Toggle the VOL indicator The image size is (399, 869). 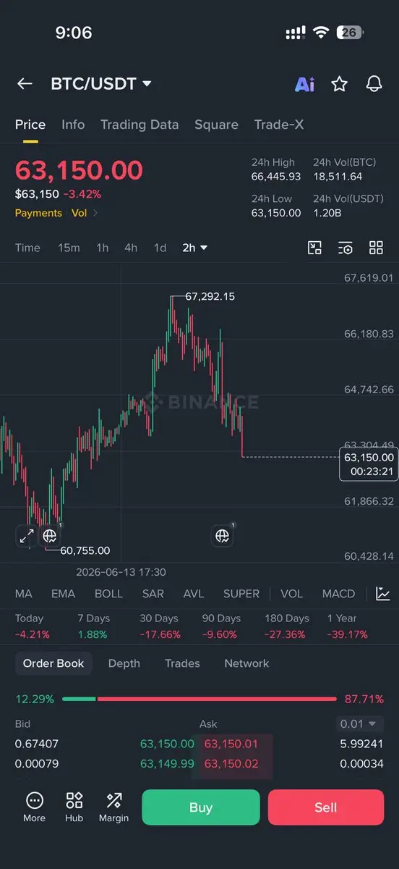coord(291,594)
